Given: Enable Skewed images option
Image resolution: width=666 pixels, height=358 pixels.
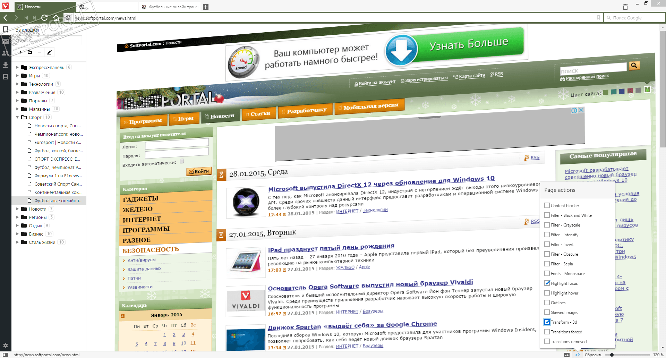Looking at the screenshot, I should click(x=547, y=312).
